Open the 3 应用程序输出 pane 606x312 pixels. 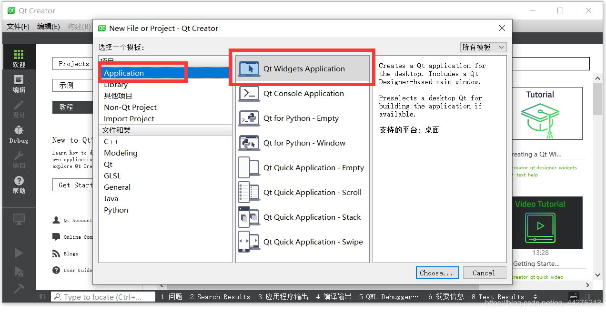pyautogui.click(x=283, y=297)
